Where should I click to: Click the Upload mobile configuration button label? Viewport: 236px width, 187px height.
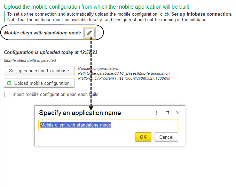(42, 83)
